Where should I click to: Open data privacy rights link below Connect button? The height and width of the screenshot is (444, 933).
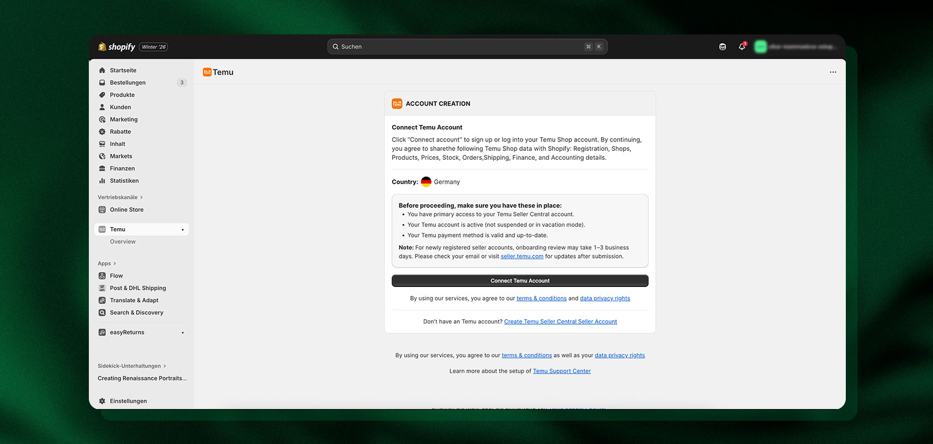605,299
